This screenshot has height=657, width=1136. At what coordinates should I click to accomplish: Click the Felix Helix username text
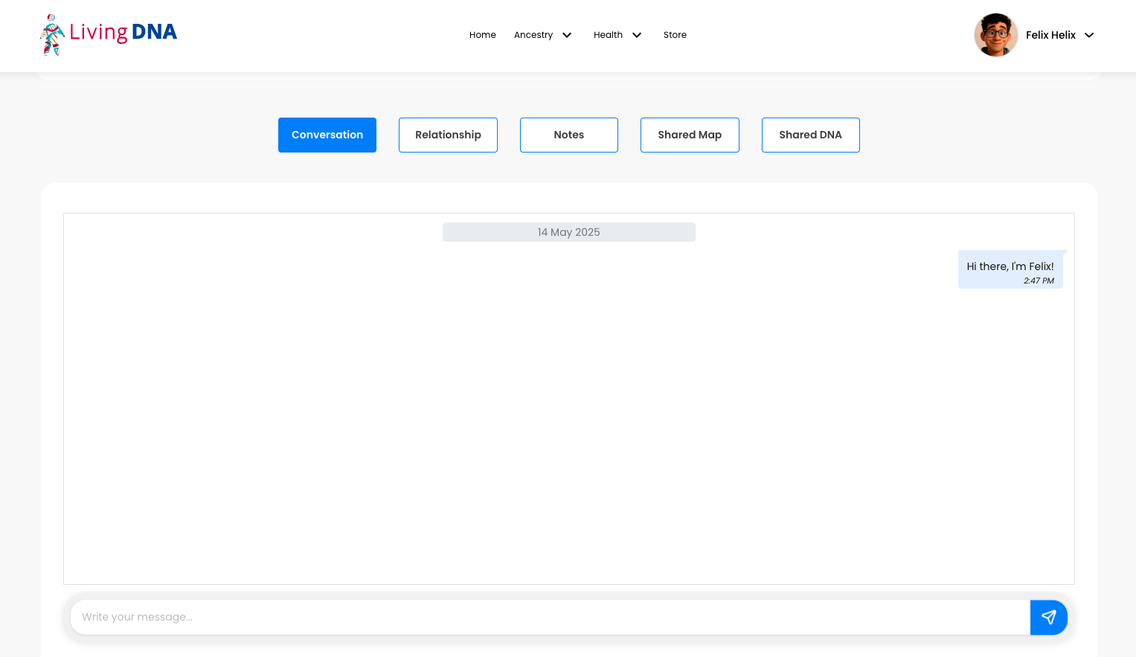(1050, 35)
